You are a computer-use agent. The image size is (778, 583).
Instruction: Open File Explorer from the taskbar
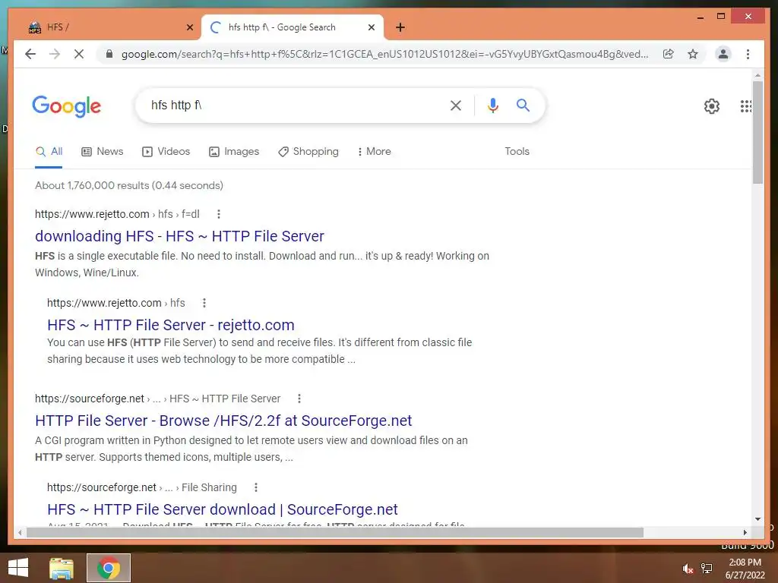(62, 568)
